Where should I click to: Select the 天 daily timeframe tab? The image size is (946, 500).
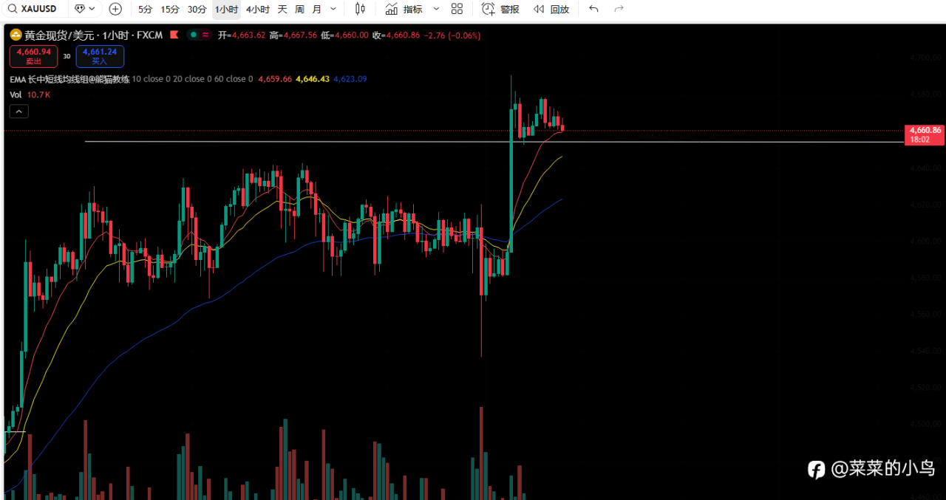[282, 9]
